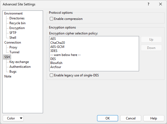
Task: Go to Recycle bin settings
Action: [x=17, y=23]
